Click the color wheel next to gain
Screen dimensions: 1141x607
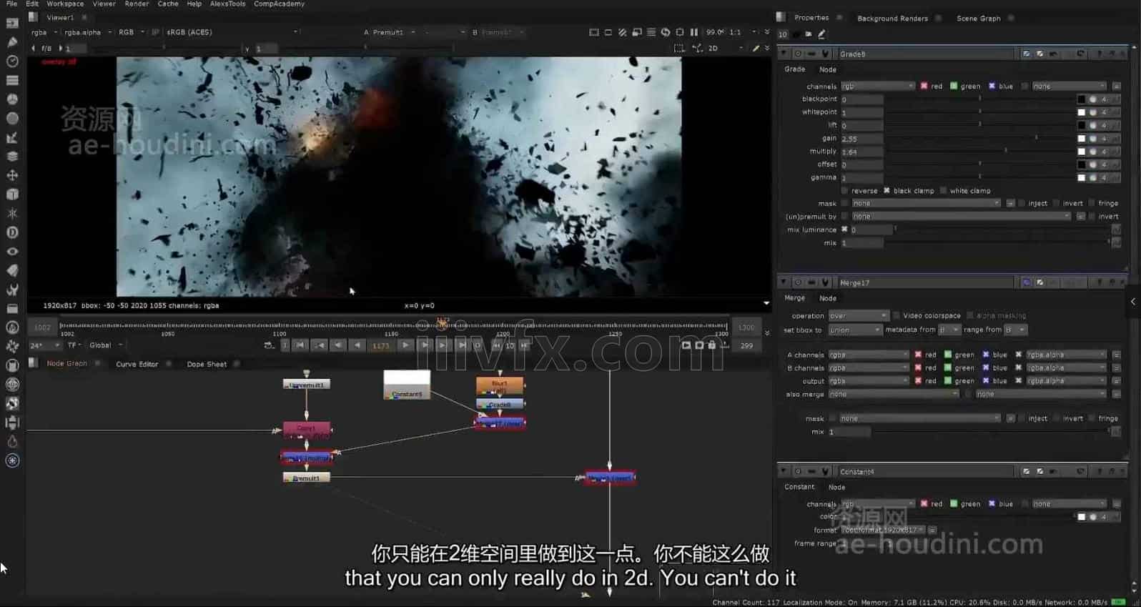pos(1092,139)
